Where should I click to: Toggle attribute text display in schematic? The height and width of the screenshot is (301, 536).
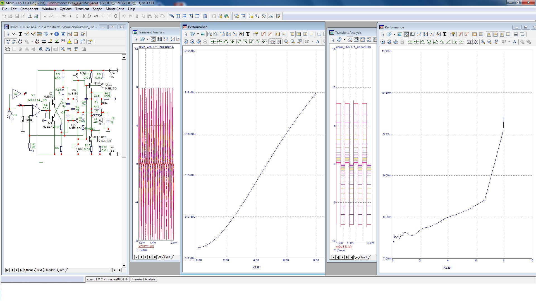tap(8, 42)
